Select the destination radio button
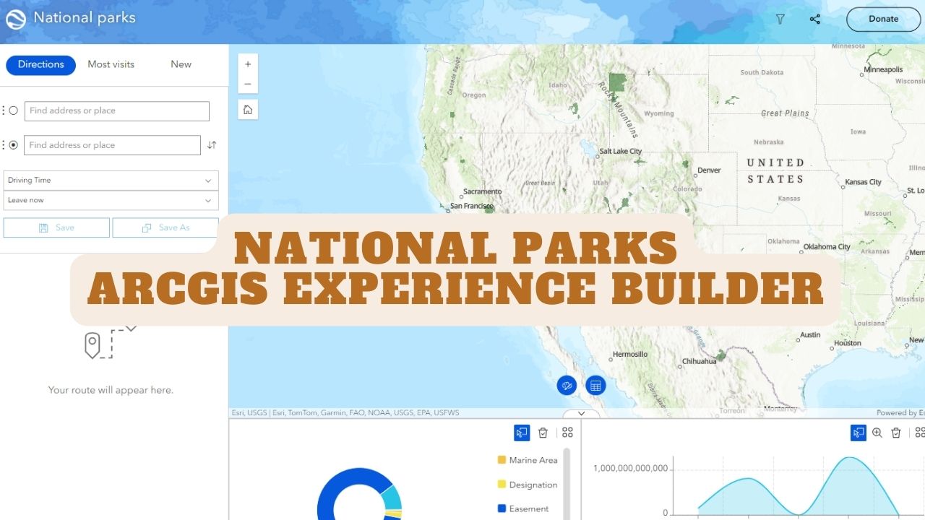 [x=14, y=144]
